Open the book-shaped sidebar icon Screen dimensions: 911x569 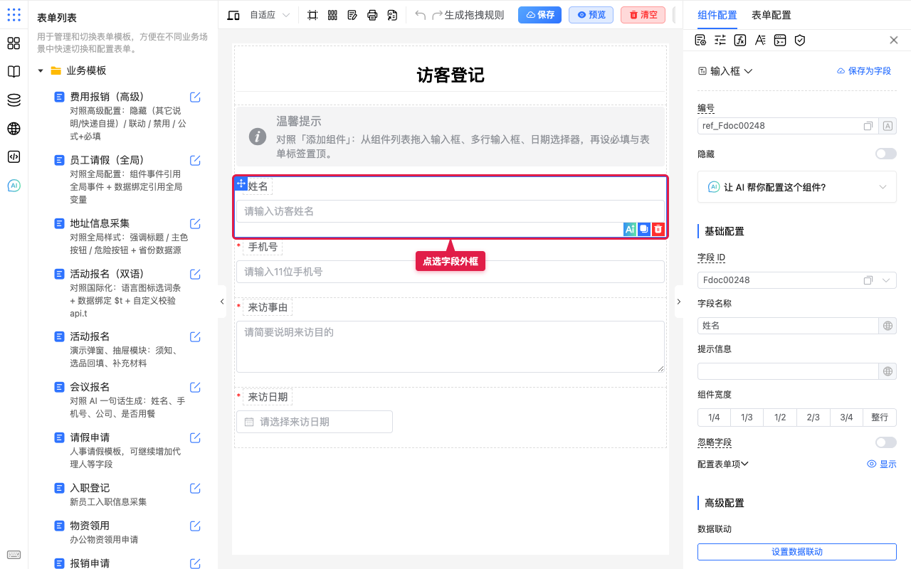pos(14,72)
